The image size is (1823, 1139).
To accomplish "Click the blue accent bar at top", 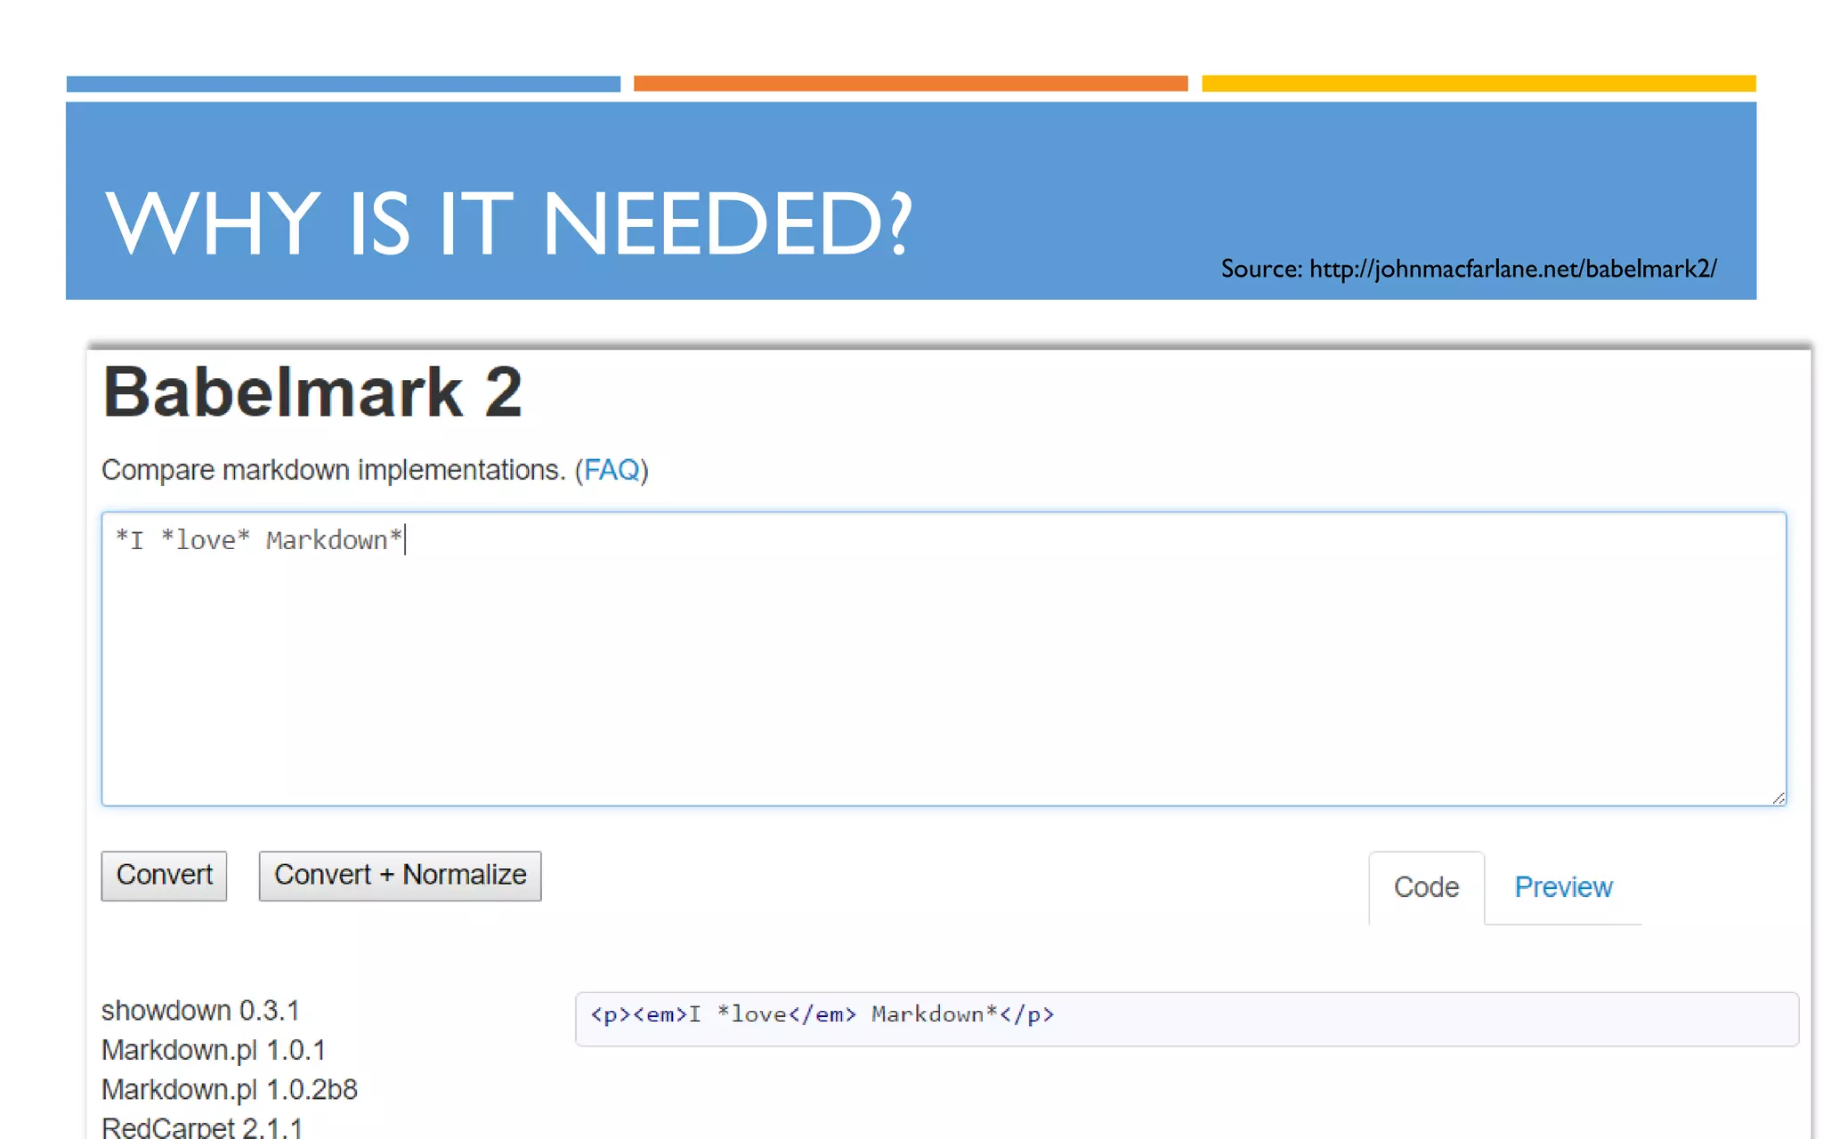I will point(343,84).
